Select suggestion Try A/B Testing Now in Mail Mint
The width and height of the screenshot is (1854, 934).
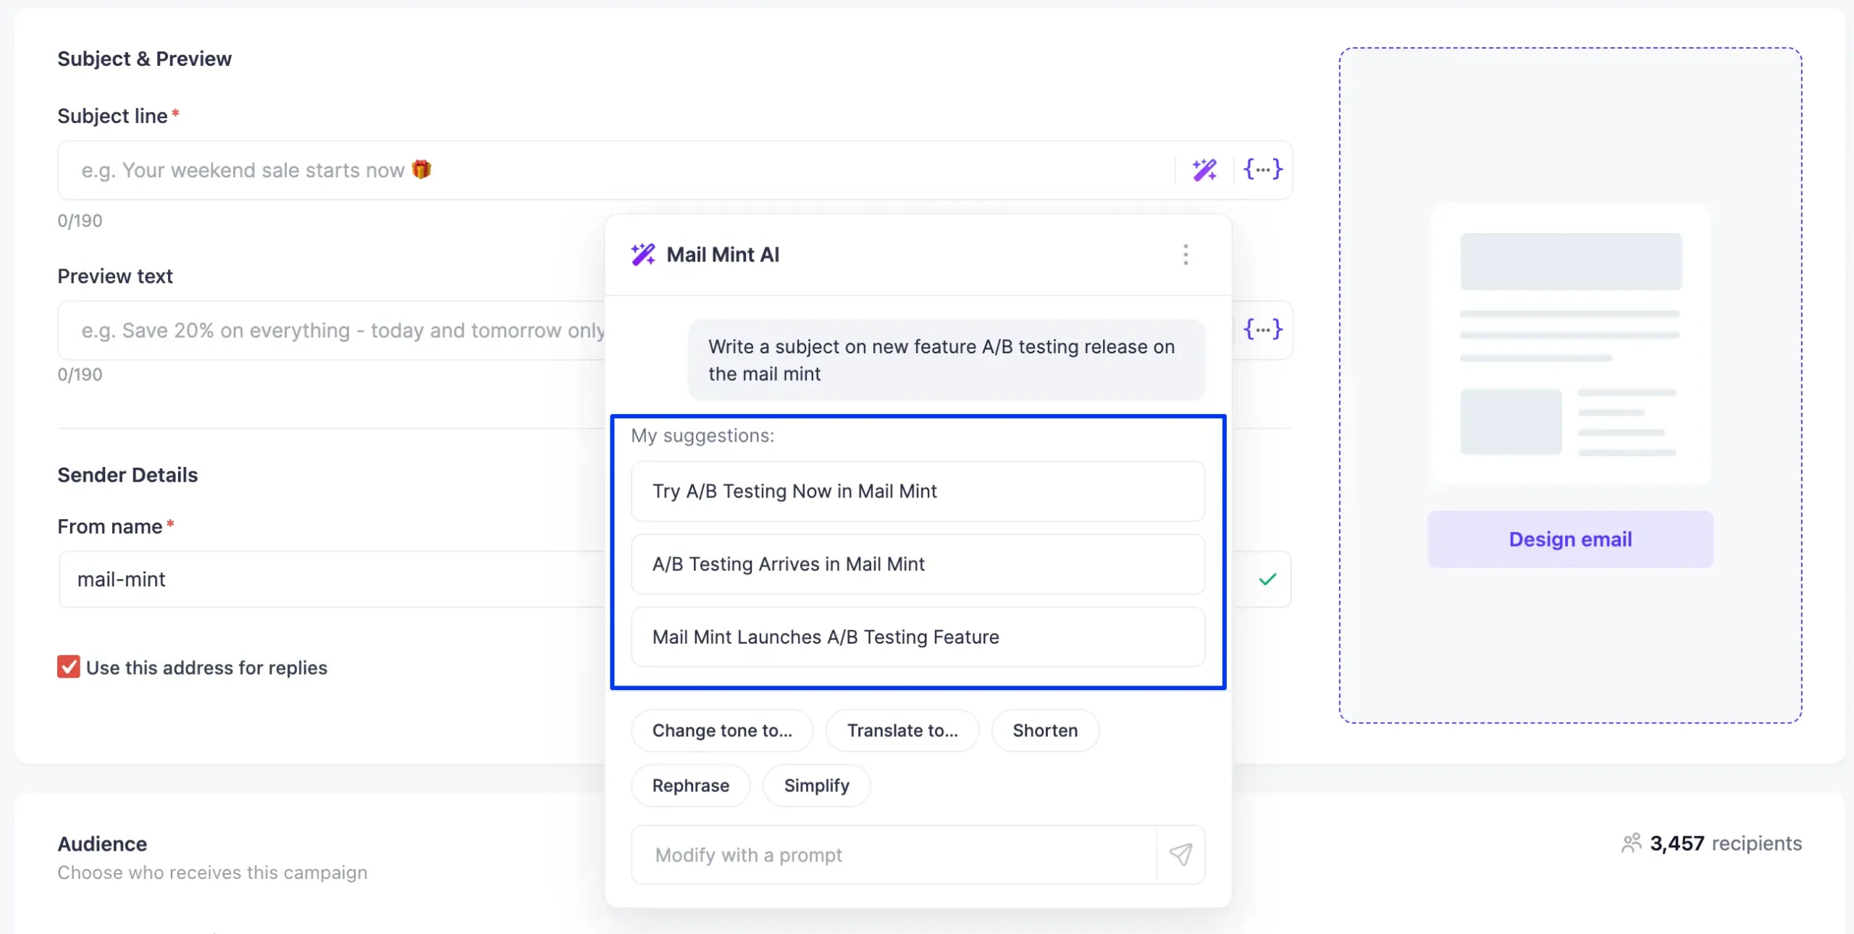[918, 491]
